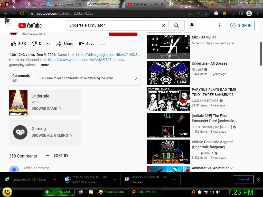263x197 pixels.
Task: Click the address bar URL
Action: (x=65, y=13)
